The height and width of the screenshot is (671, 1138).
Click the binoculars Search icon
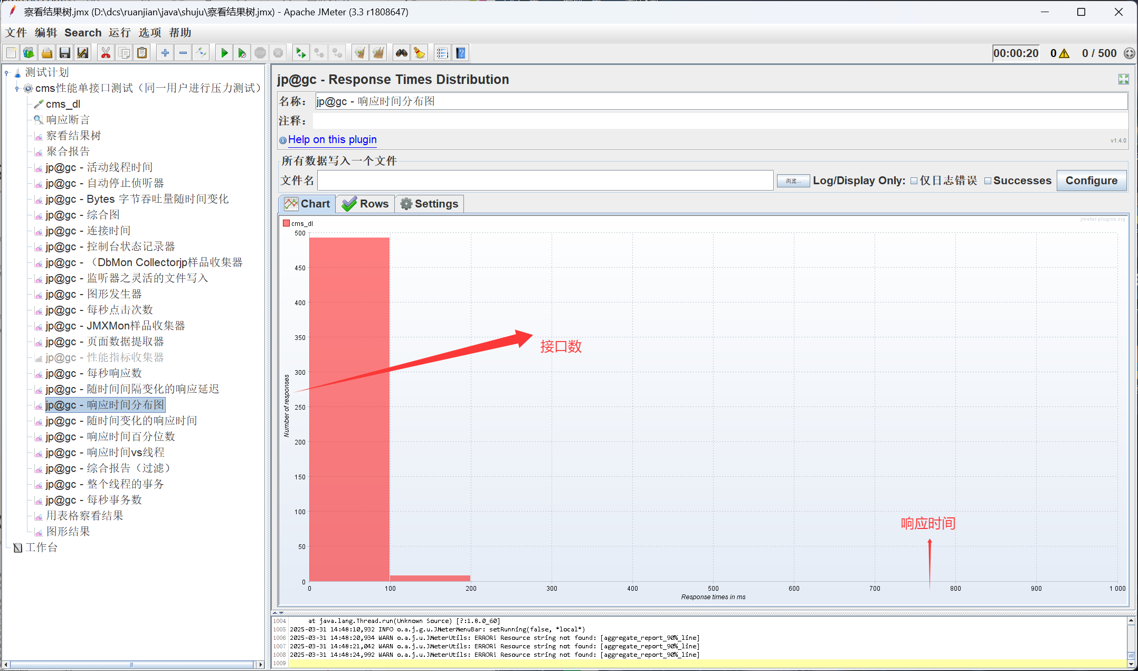pyautogui.click(x=402, y=53)
